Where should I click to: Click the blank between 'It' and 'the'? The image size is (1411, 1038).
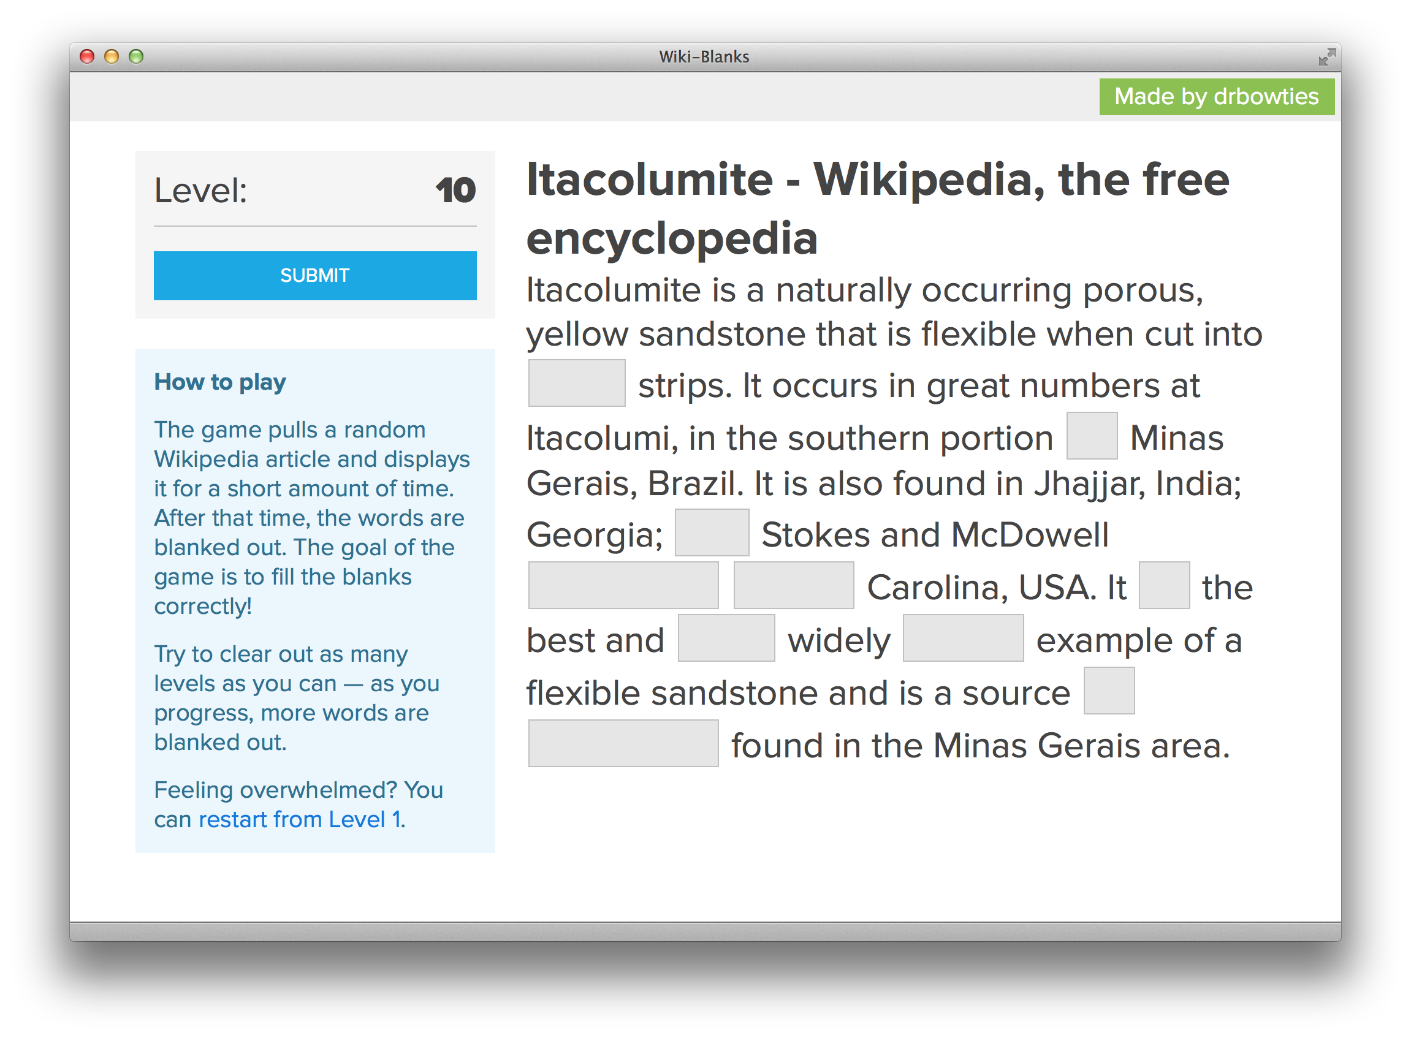tap(1164, 585)
